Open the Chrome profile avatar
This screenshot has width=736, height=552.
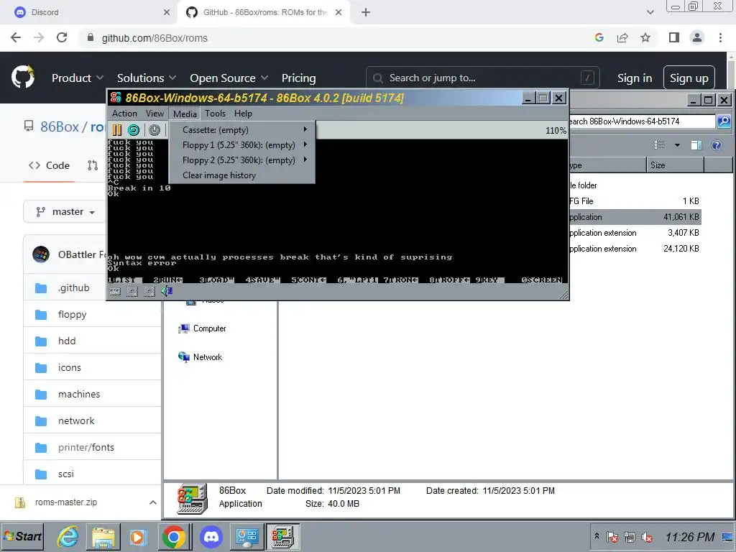tap(697, 37)
